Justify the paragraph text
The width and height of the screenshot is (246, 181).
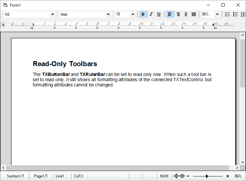click(x=194, y=14)
